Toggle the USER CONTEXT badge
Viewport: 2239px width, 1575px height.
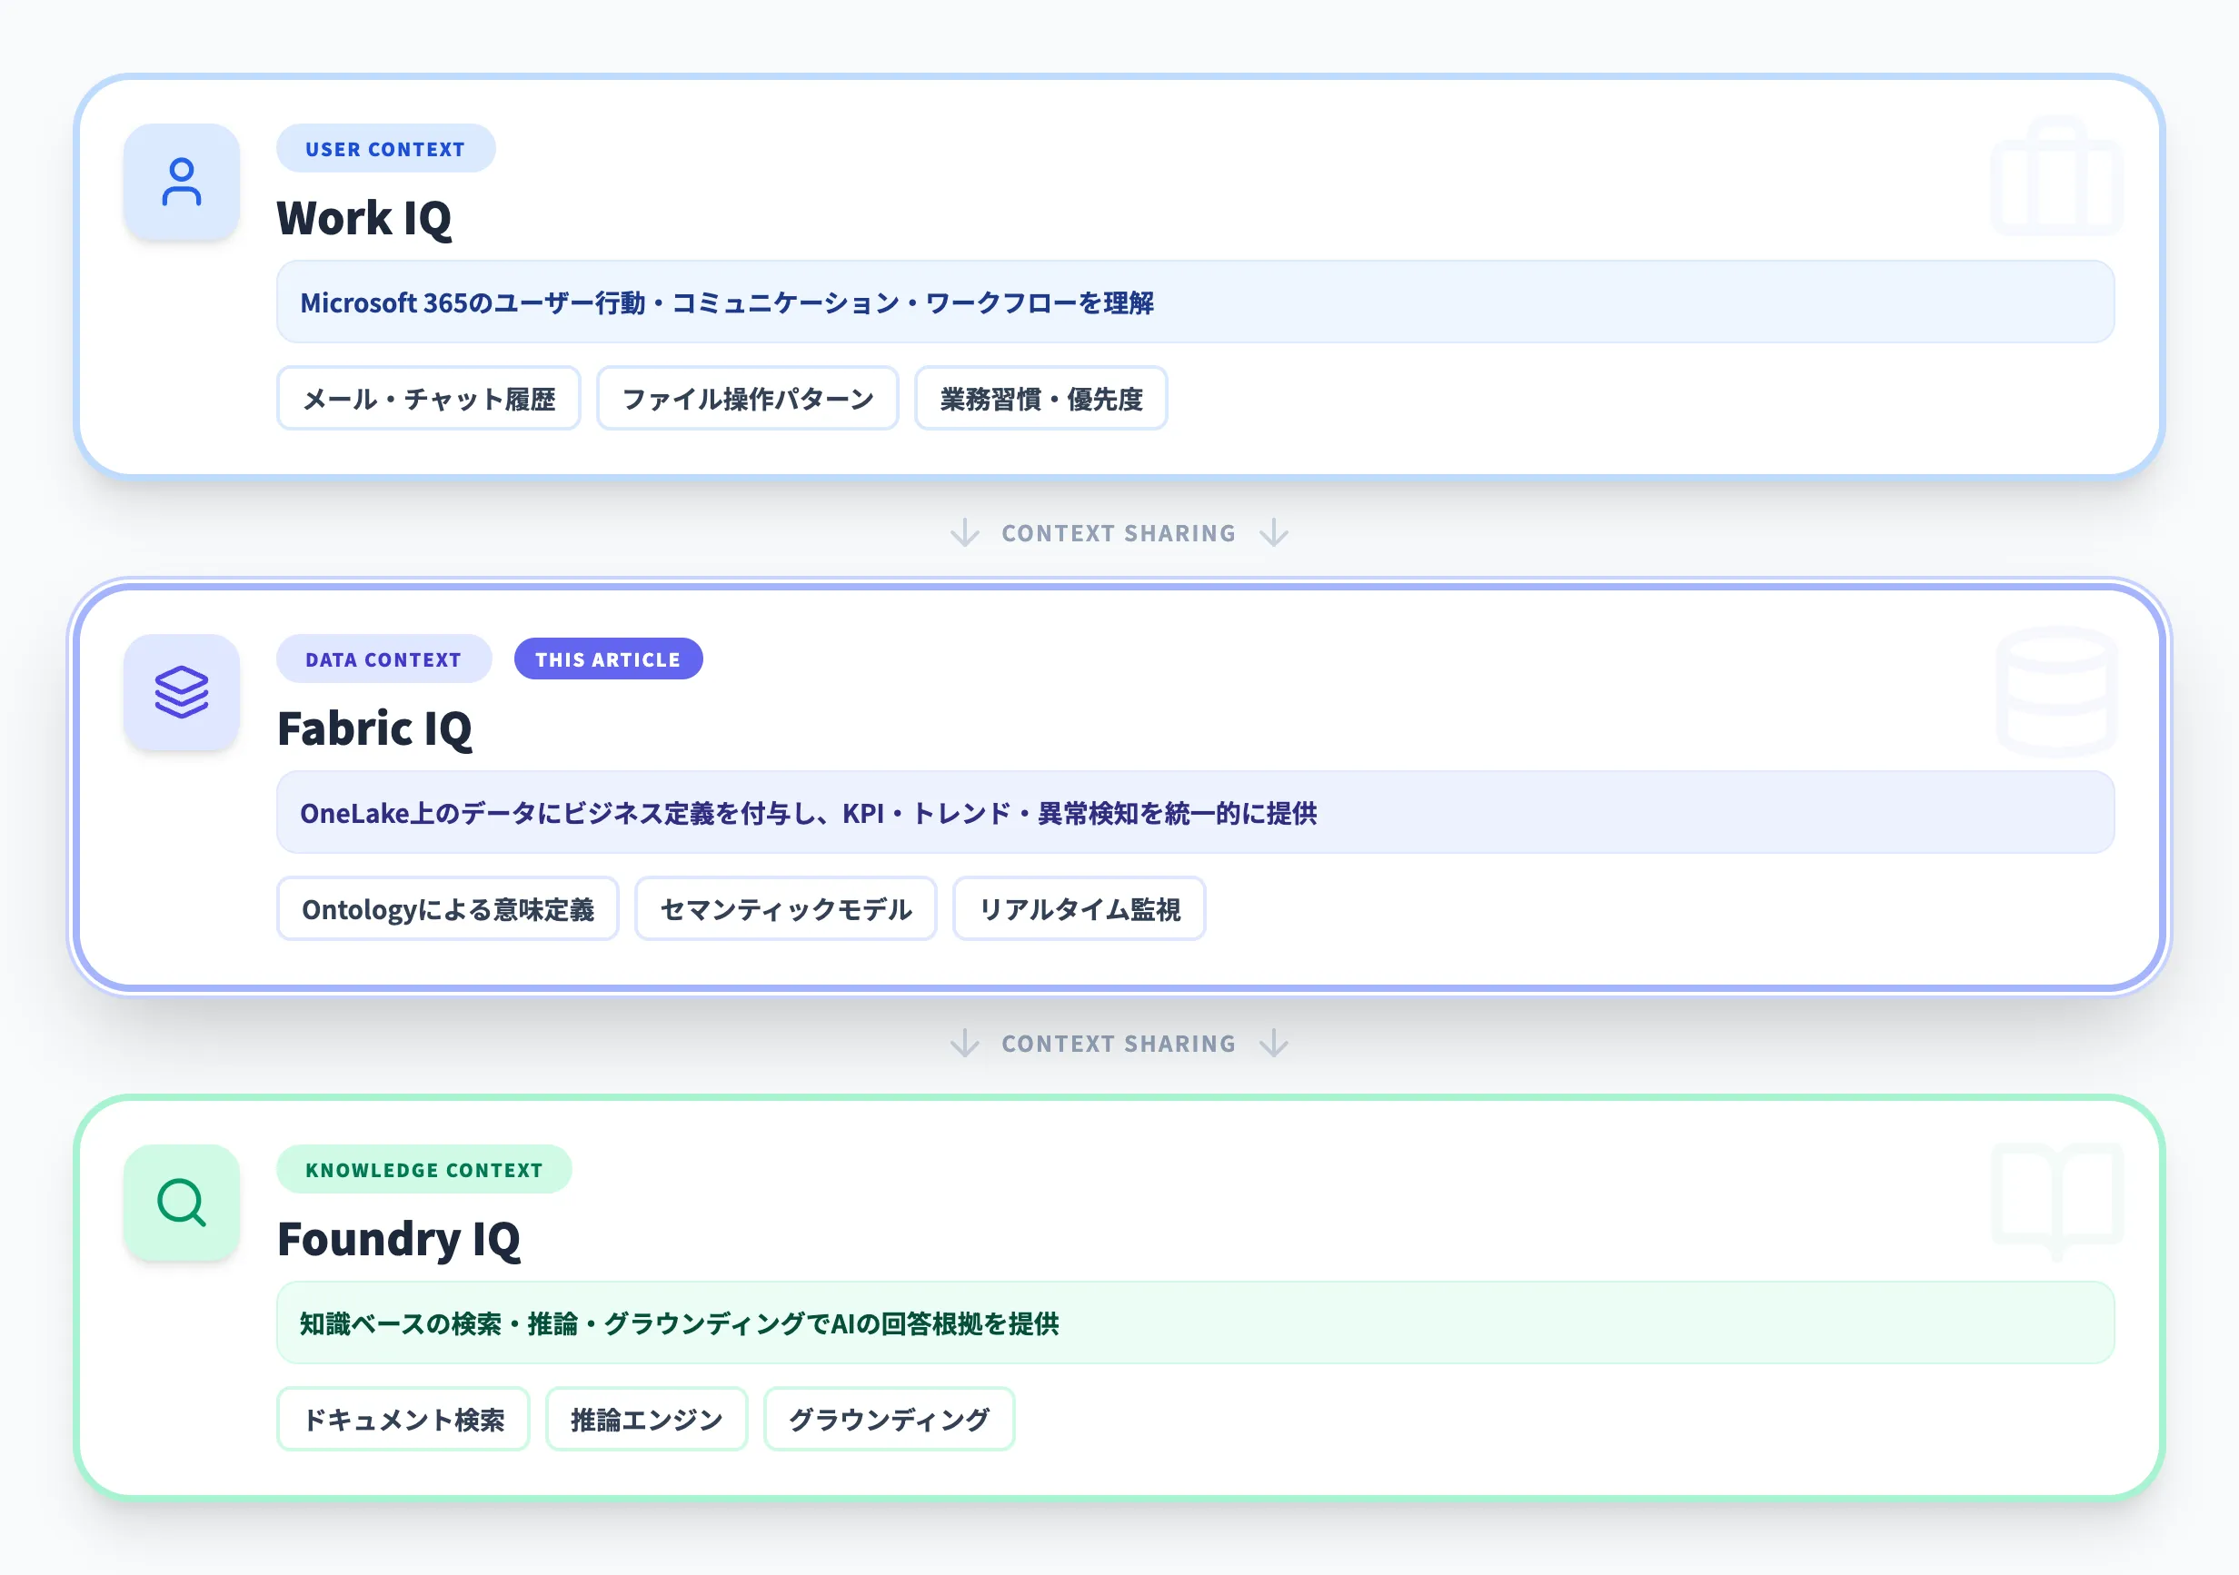point(385,148)
